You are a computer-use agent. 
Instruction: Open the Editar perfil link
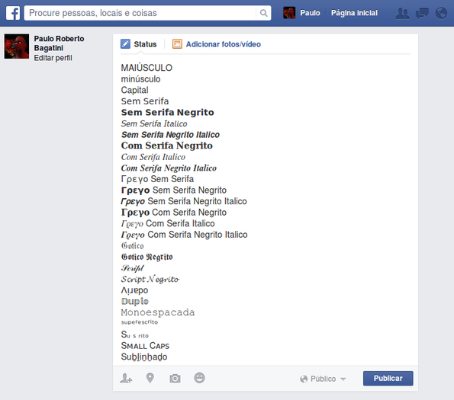pyautogui.click(x=53, y=58)
